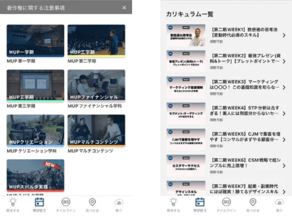The height and width of the screenshot is (216, 292).
Task: Open WEEK3 マーケティング基礎理解 video thumbnail
Action: click(x=186, y=87)
